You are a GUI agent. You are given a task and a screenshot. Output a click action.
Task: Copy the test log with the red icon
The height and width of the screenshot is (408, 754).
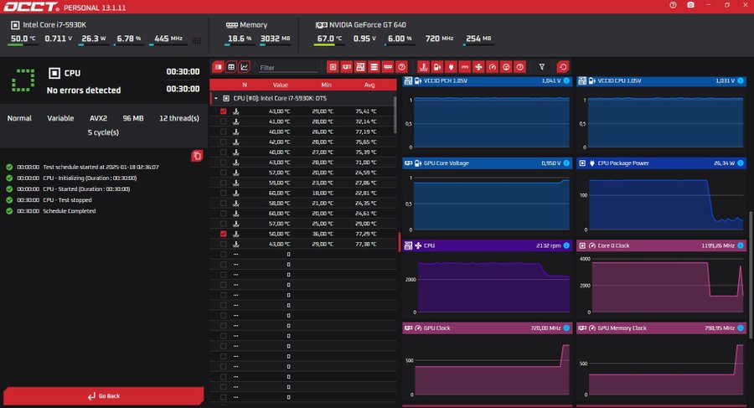[x=197, y=156]
